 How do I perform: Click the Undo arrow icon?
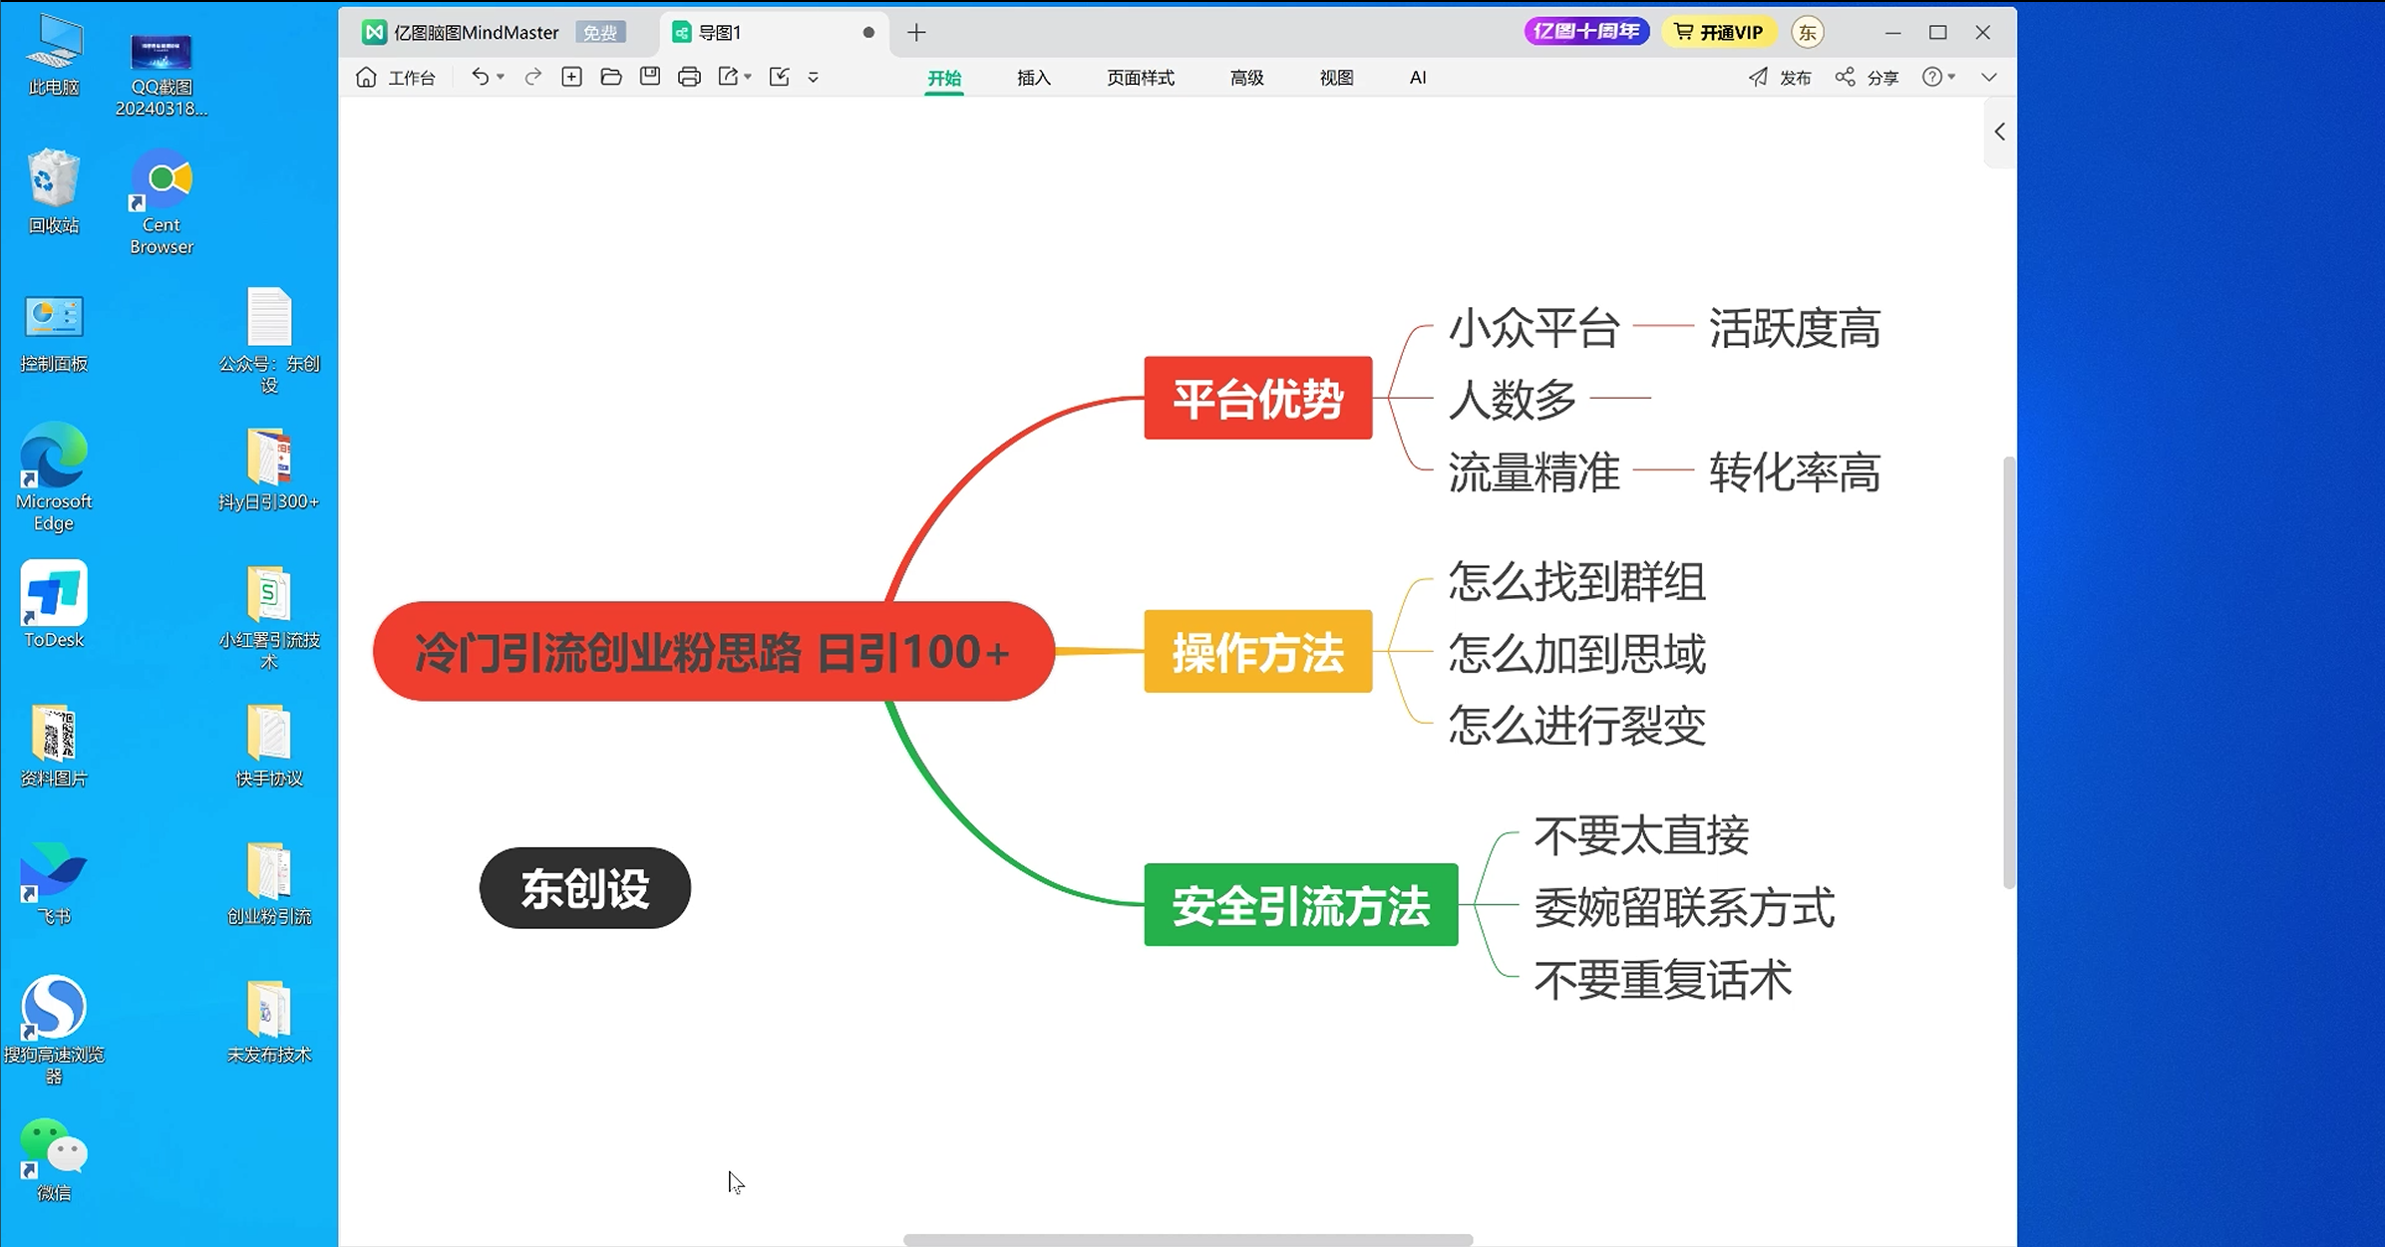click(483, 76)
